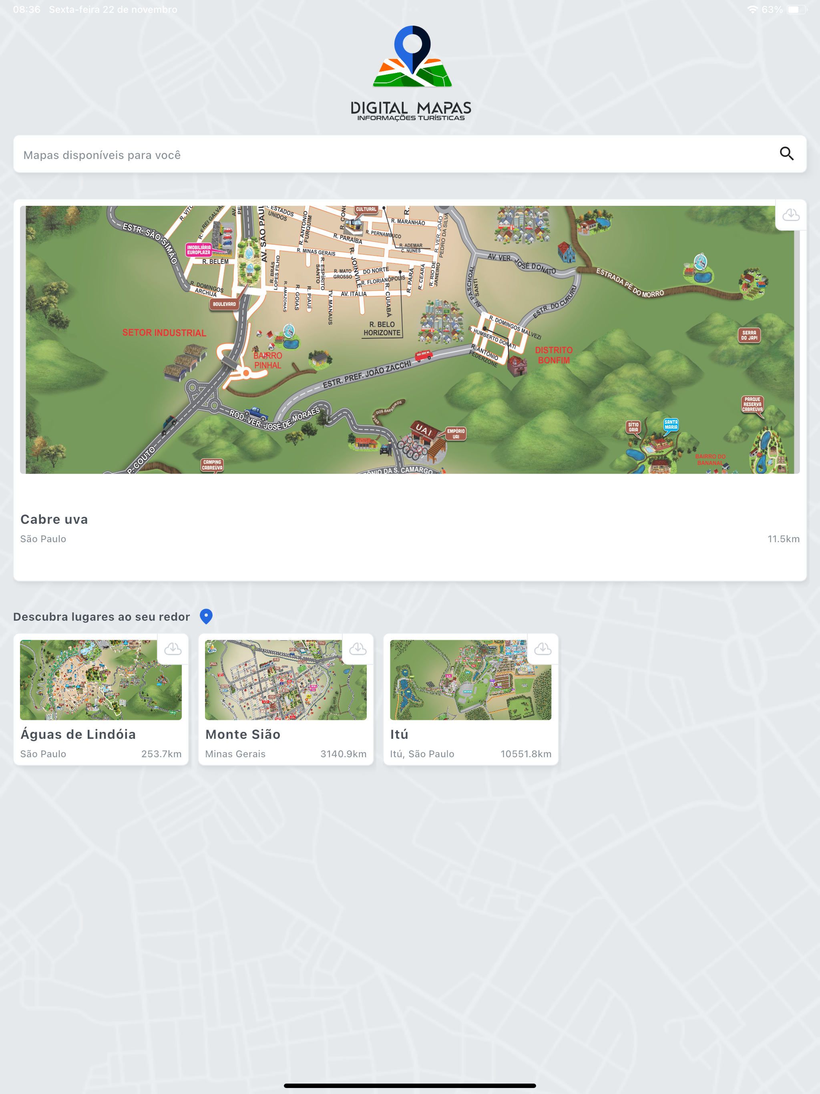Tap the 253.7km distance label
Viewport: 820px width, 1094px height.
tap(161, 754)
